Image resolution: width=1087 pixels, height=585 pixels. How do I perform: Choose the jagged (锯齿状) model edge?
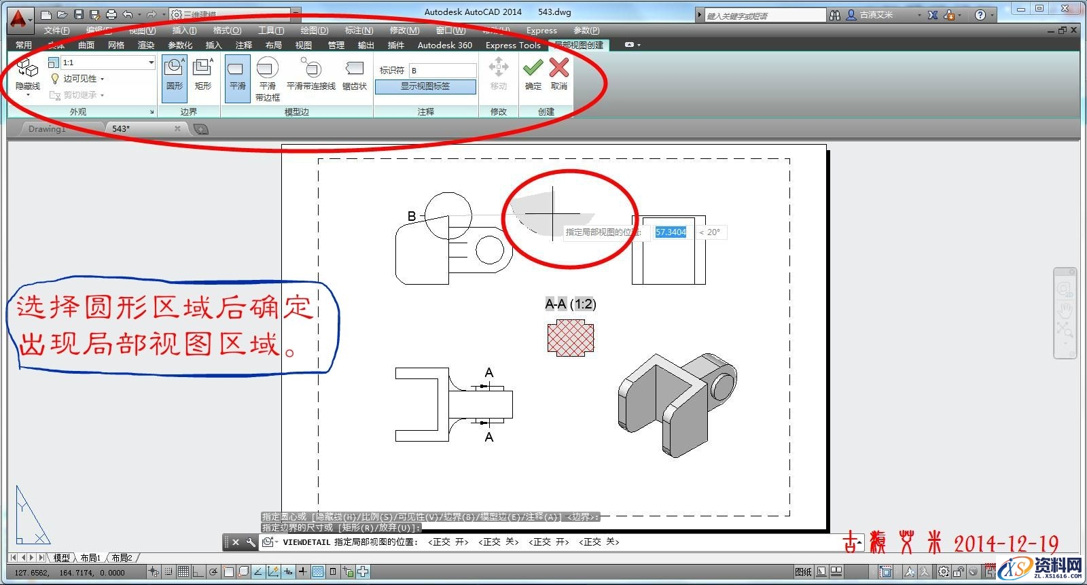[x=354, y=75]
